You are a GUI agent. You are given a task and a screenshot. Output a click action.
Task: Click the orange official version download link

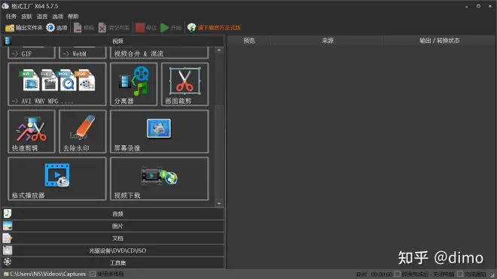pyautogui.click(x=219, y=28)
